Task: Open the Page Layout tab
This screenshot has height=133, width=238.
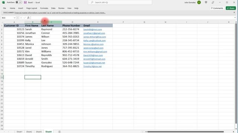Action: (x=32, y=8)
